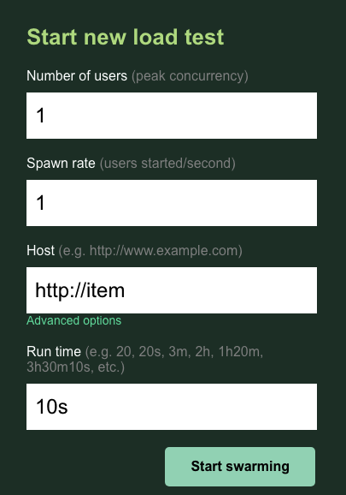Focus the Number of users input field
The width and height of the screenshot is (346, 495).
click(x=172, y=116)
